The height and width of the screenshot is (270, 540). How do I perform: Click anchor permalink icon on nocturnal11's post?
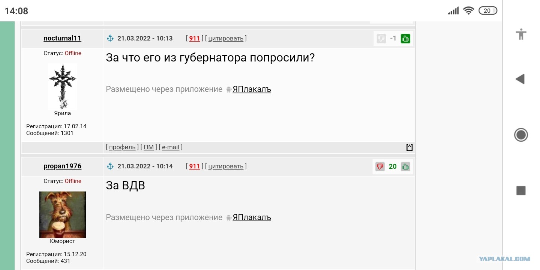[x=110, y=38]
